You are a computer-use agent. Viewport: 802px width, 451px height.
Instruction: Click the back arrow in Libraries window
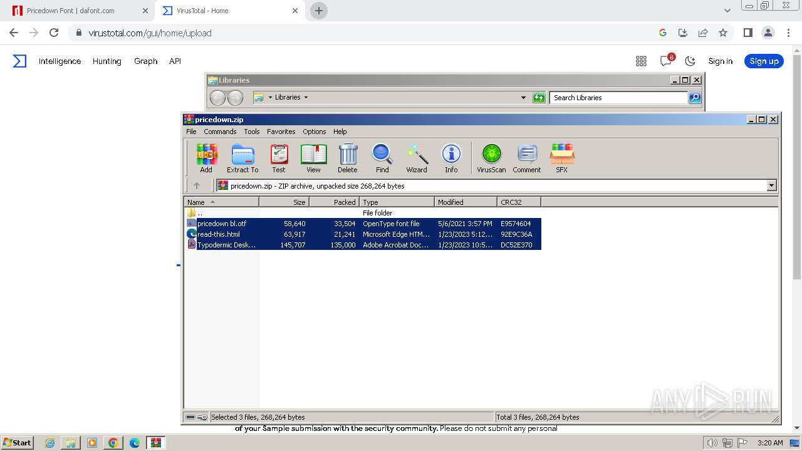pyautogui.click(x=217, y=98)
